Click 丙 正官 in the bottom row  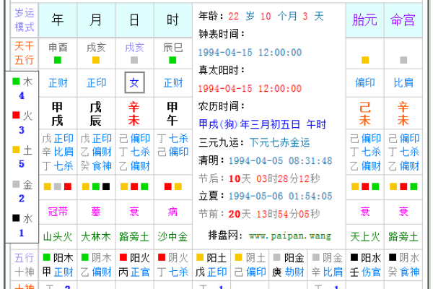click(134, 272)
